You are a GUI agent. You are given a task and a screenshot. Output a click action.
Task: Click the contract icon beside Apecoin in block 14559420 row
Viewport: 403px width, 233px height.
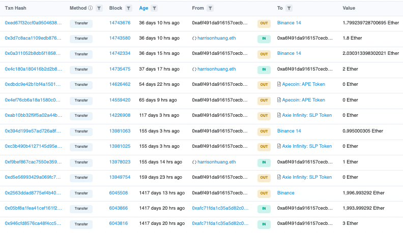[x=279, y=100]
